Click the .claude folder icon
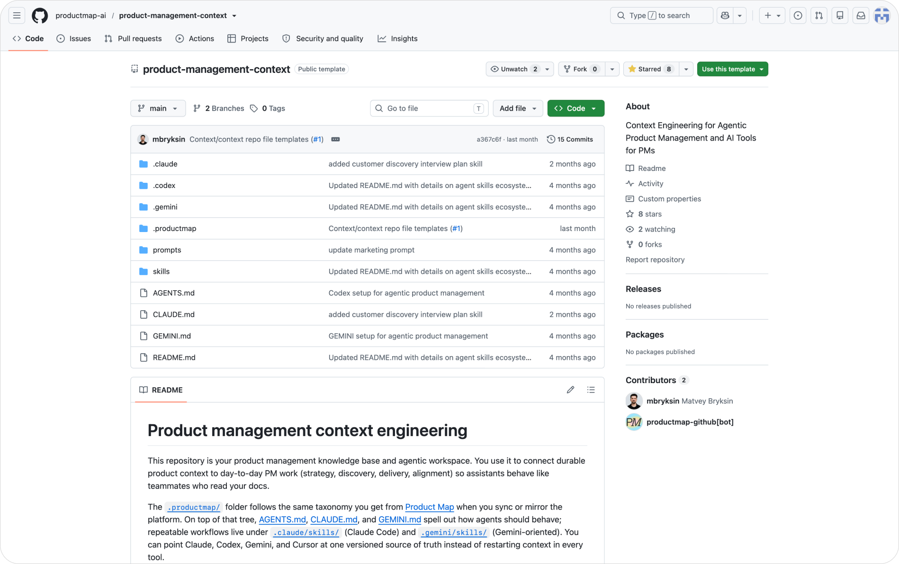The height and width of the screenshot is (564, 899). coord(144,164)
